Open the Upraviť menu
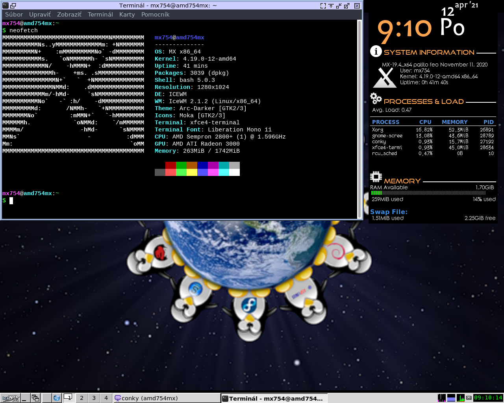 (40, 15)
